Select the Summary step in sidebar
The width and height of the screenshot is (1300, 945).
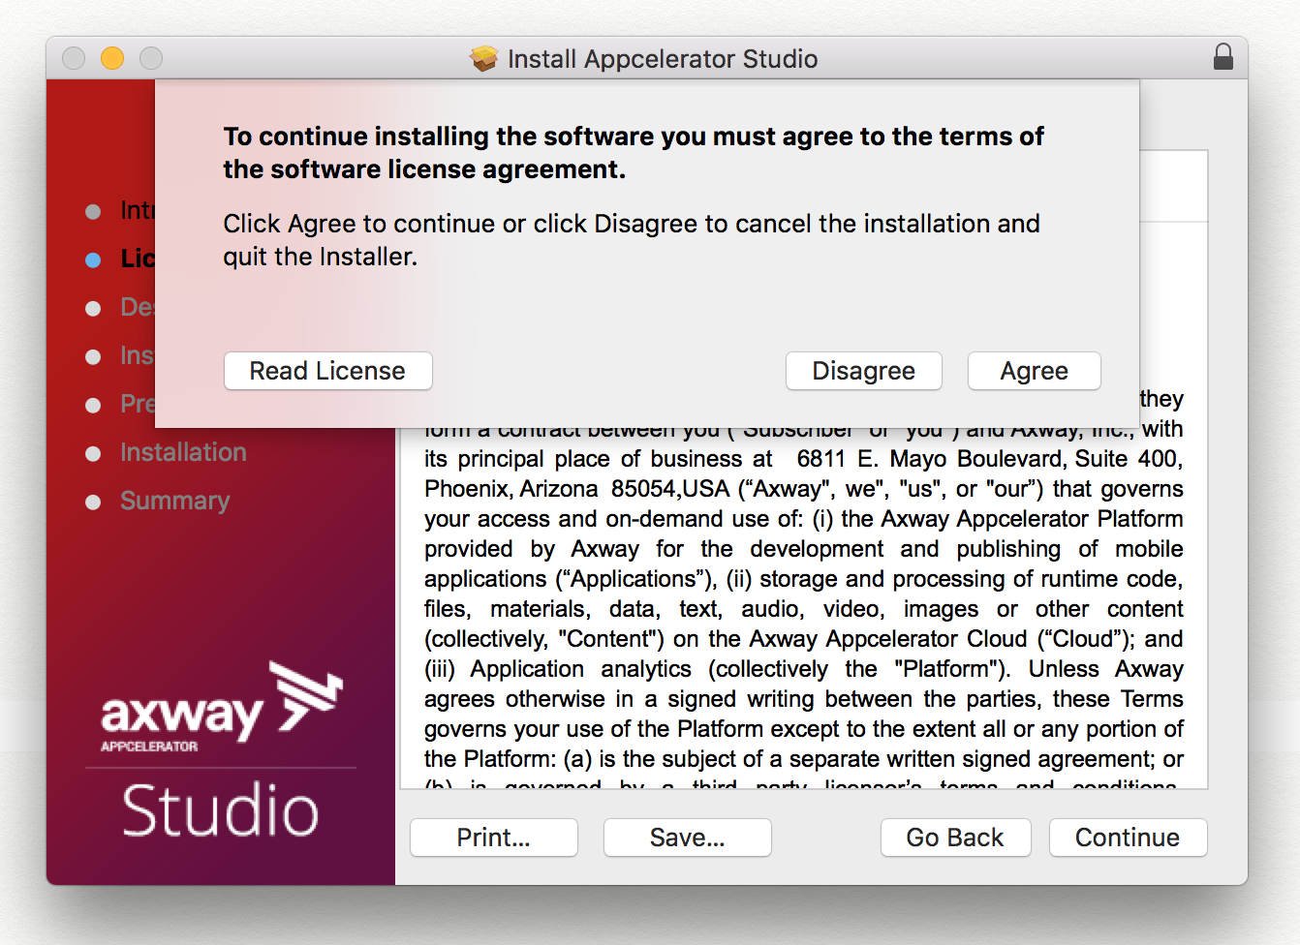[175, 501]
